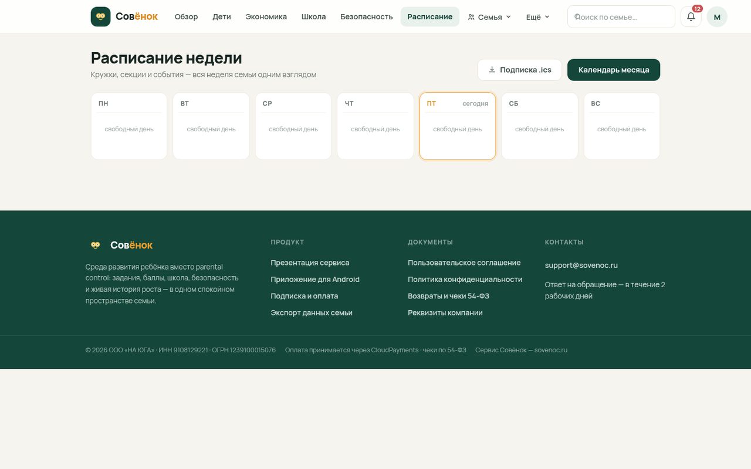Open Экспорт данных семьи link
This screenshot has width=751, height=469.
tap(312, 313)
